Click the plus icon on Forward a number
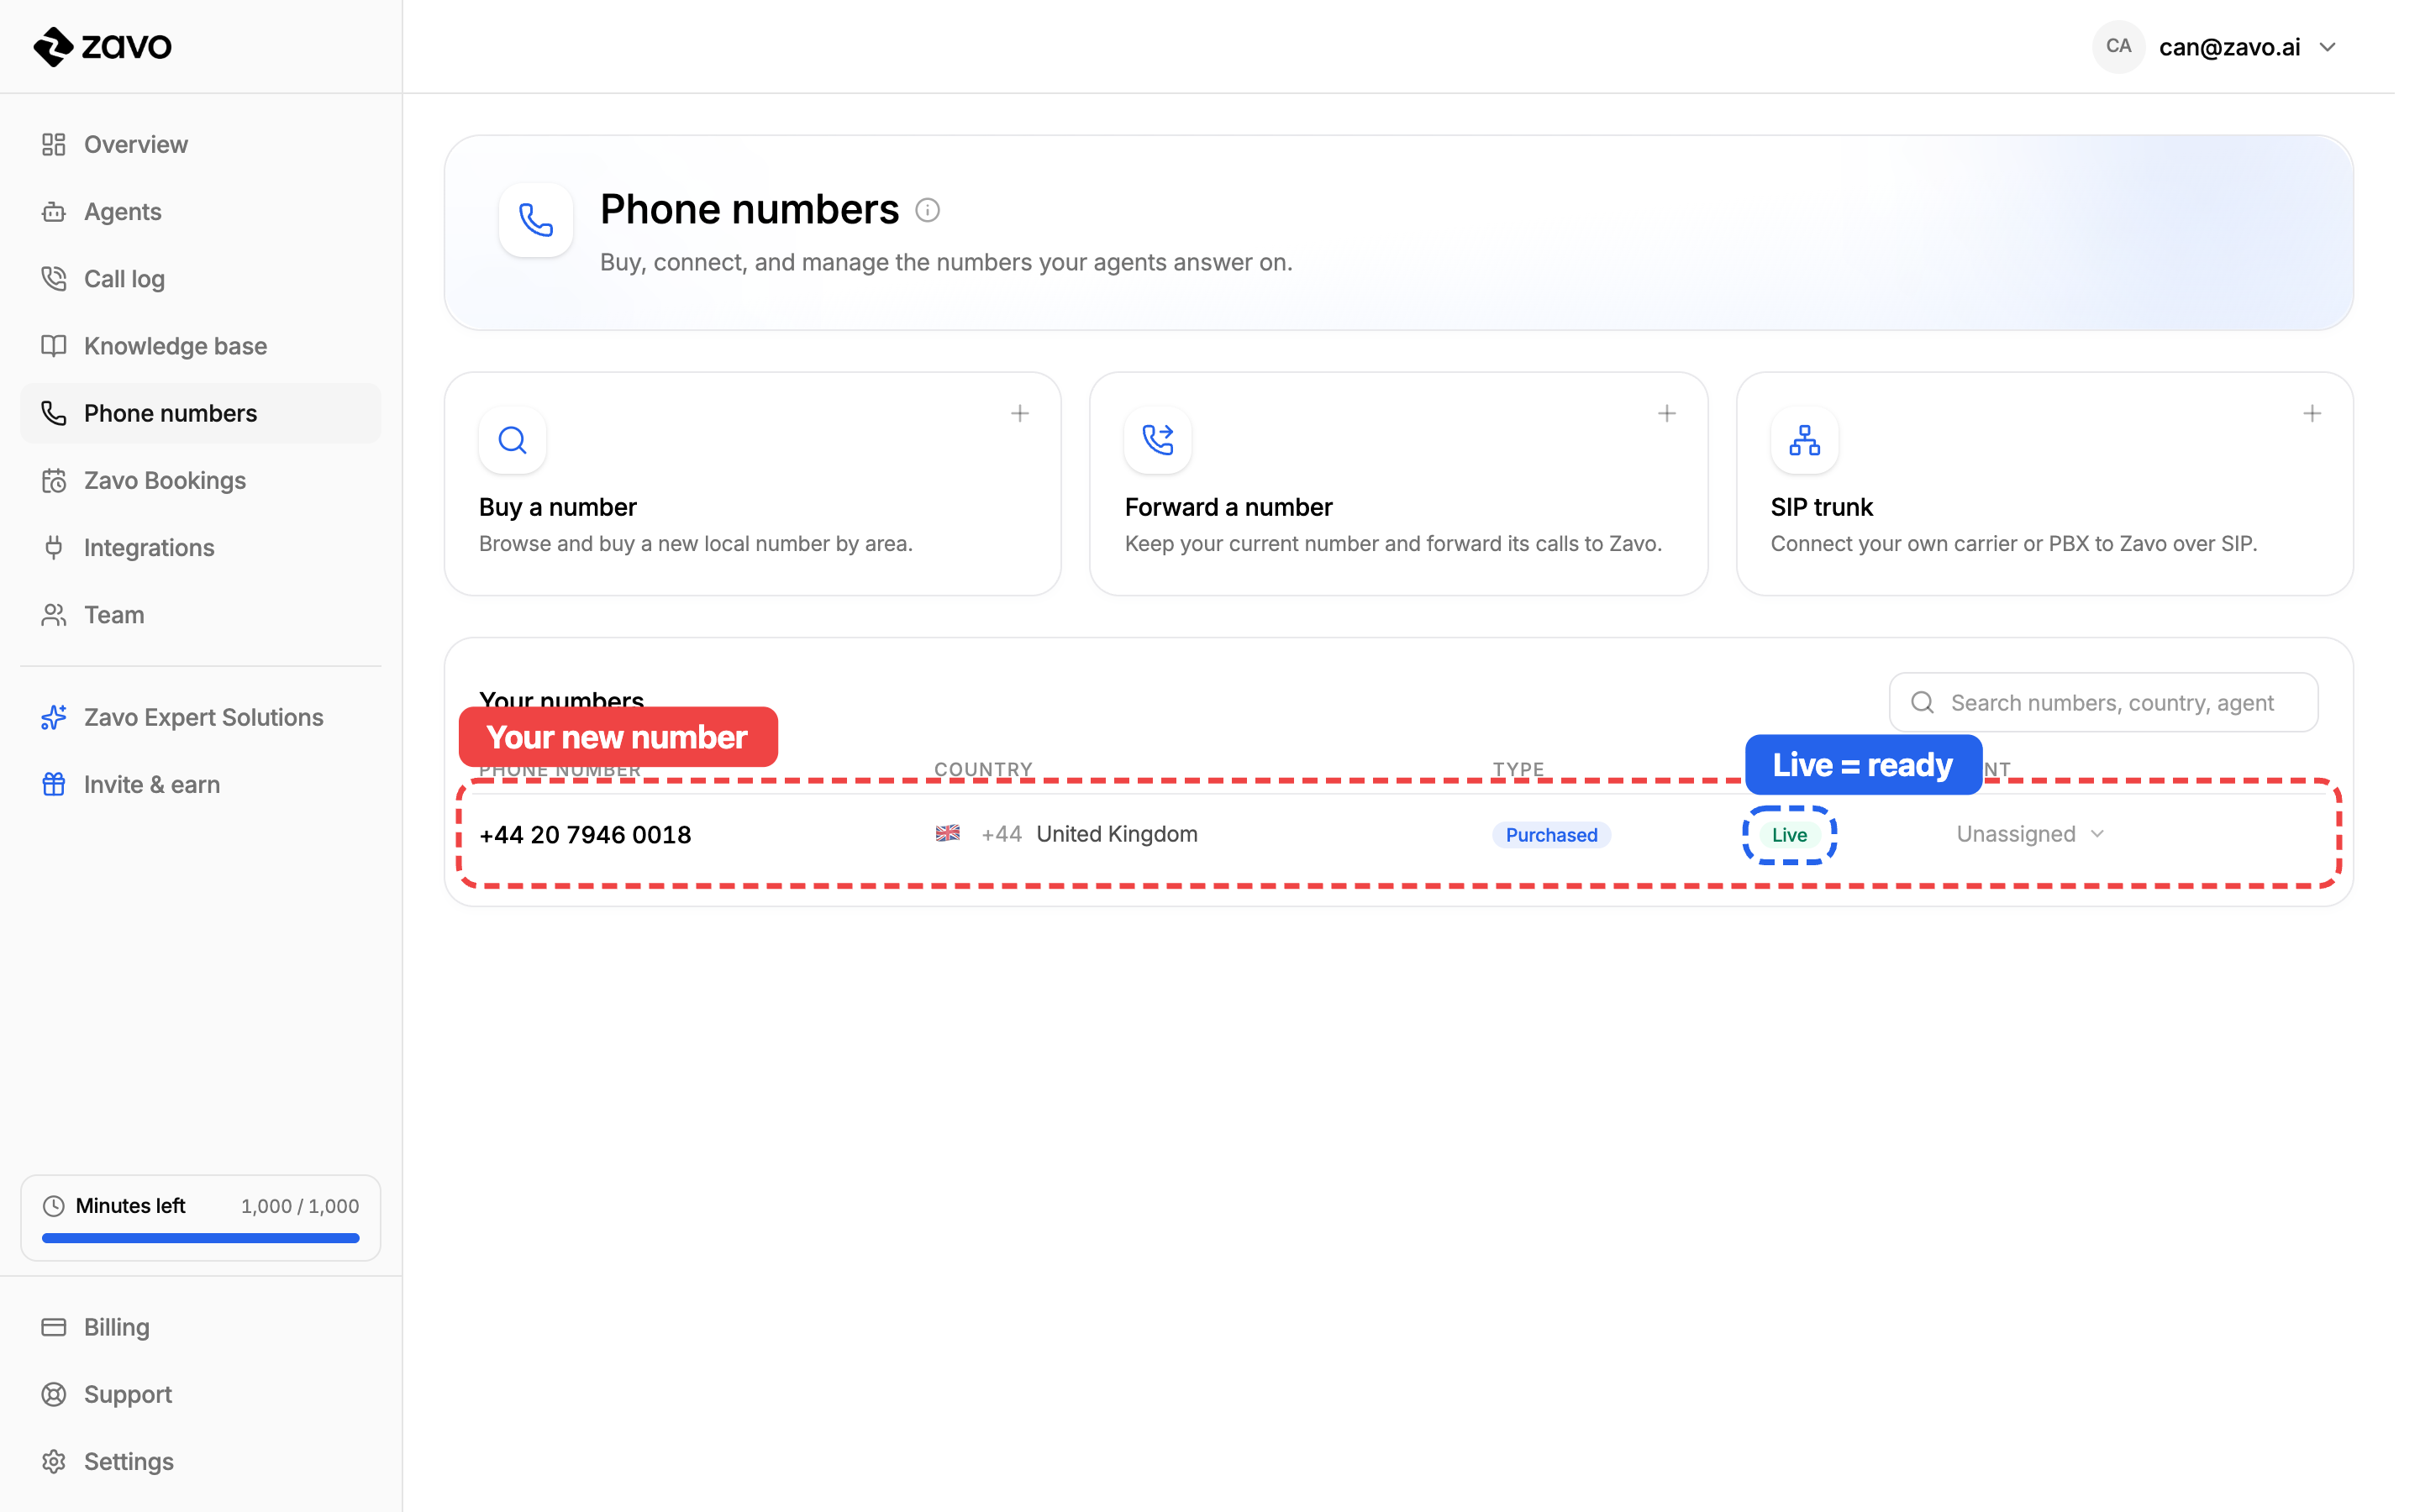This screenshot has height=1512, width=2420. point(1666,413)
